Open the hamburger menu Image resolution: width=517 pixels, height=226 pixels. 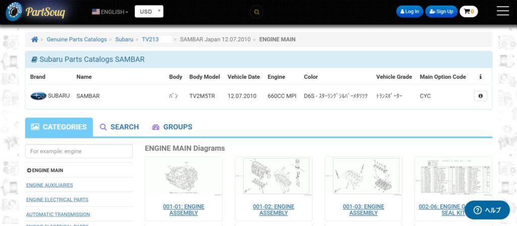pyautogui.click(x=502, y=11)
